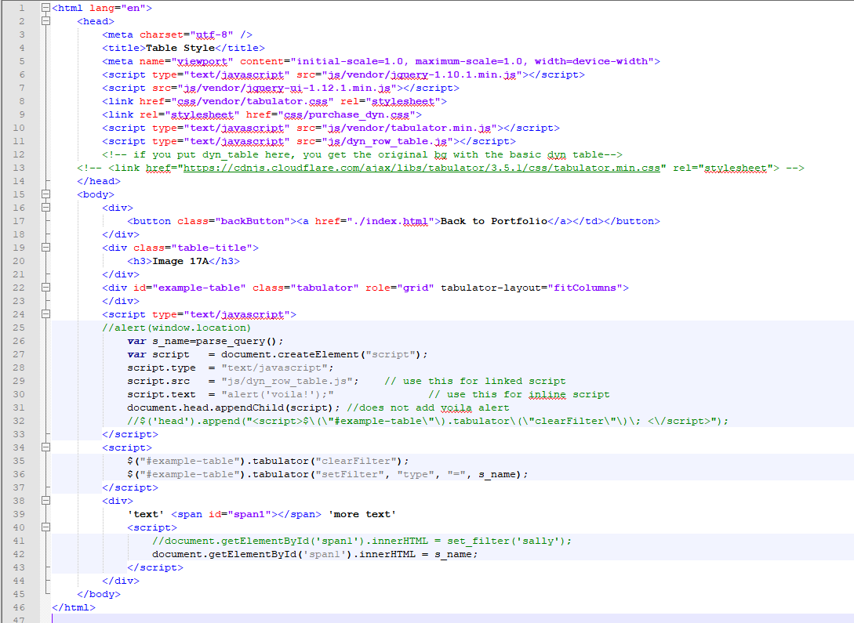Collapse the table-title div fold on line 19

pyautogui.click(x=45, y=248)
